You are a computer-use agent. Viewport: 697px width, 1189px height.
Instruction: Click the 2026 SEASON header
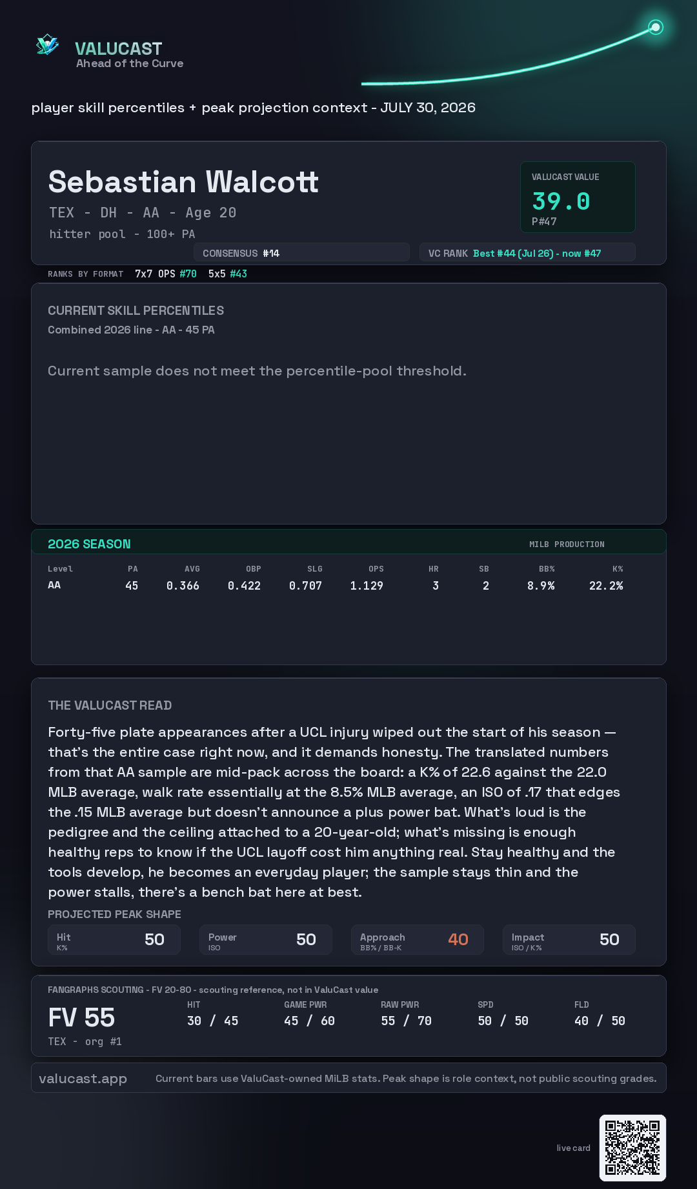(89, 544)
